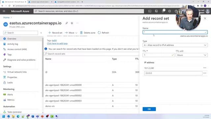Pin the DNS zone to dashboard
This screenshot has height=119, width=211.
coord(67,23)
